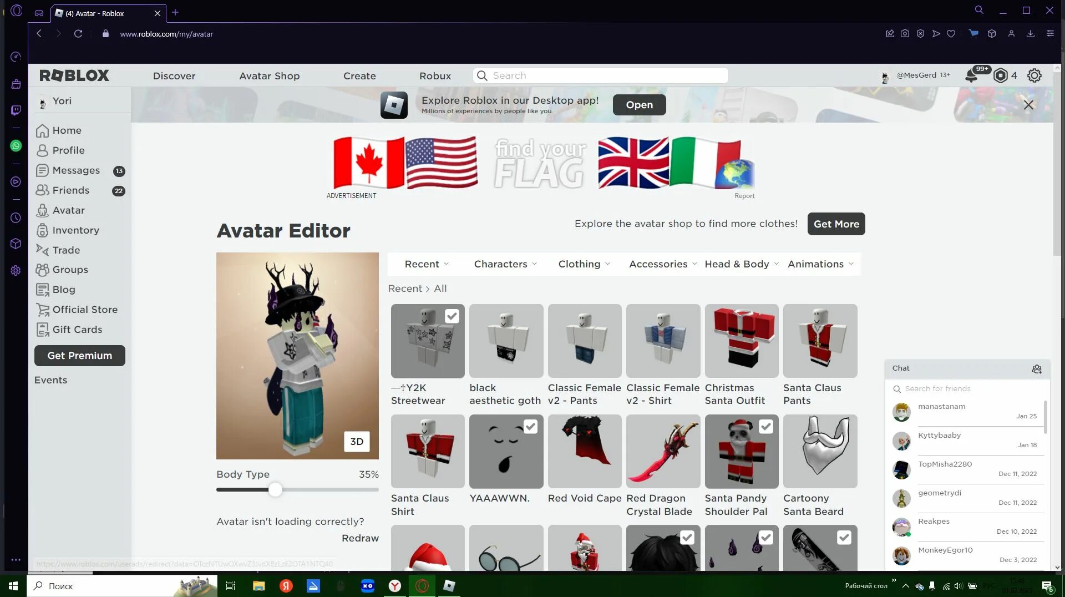Image resolution: width=1065 pixels, height=597 pixels.
Task: Open WhatsApp in the Opera sidebar
Action: click(16, 146)
